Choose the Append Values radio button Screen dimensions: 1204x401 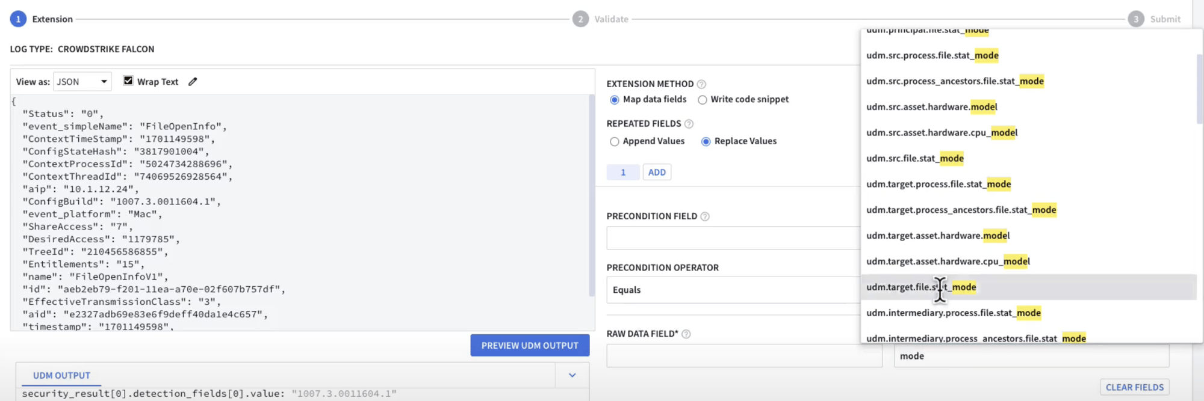tap(615, 142)
